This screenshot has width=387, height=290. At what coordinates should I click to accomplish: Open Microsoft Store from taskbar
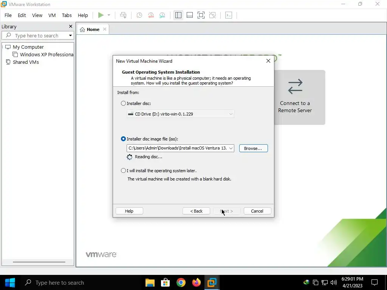click(x=166, y=282)
